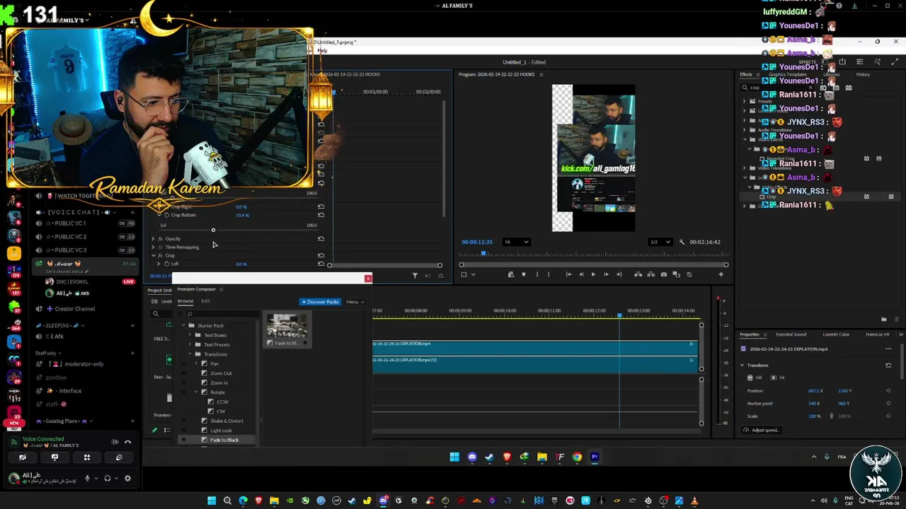Mute the Discord microphone
This screenshot has width=906, height=509.
(87, 478)
